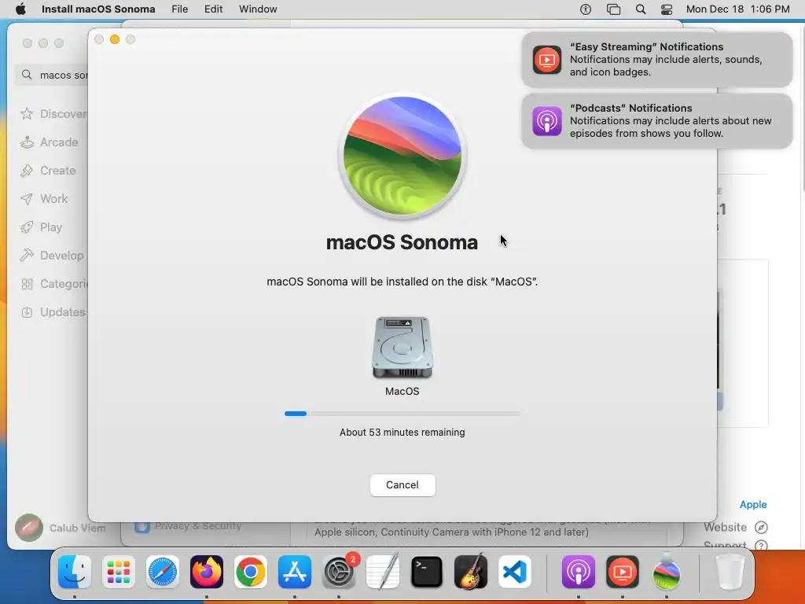The image size is (805, 604).
Task: Open the Easy Streaming notification
Action: 657,60
